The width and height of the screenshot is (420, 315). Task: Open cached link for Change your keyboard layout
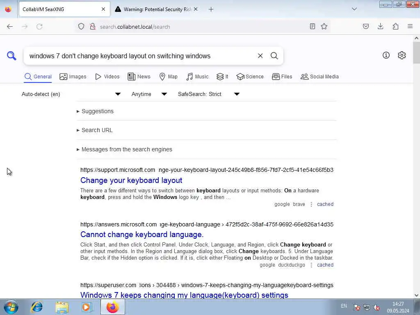pos(325,204)
